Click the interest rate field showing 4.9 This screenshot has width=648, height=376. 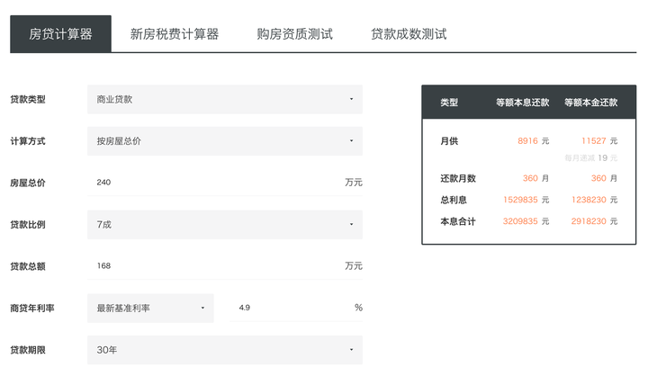coord(288,308)
